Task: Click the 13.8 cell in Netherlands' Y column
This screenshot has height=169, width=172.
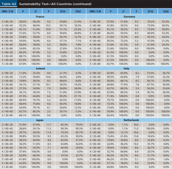Action: point(136,136)
